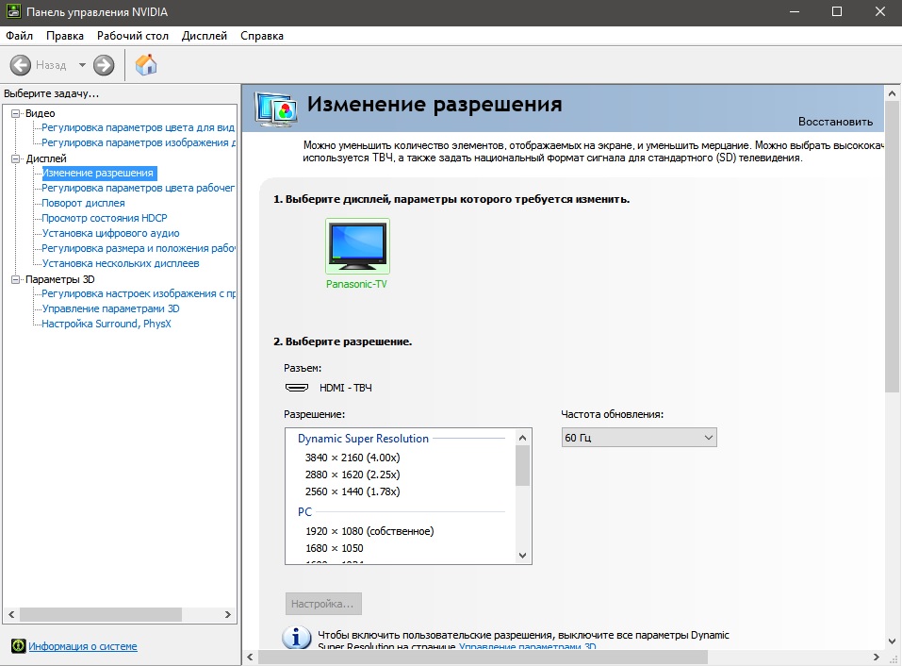
Task: Click the HDMI - ТВЧ connector label
Action: tap(346, 388)
